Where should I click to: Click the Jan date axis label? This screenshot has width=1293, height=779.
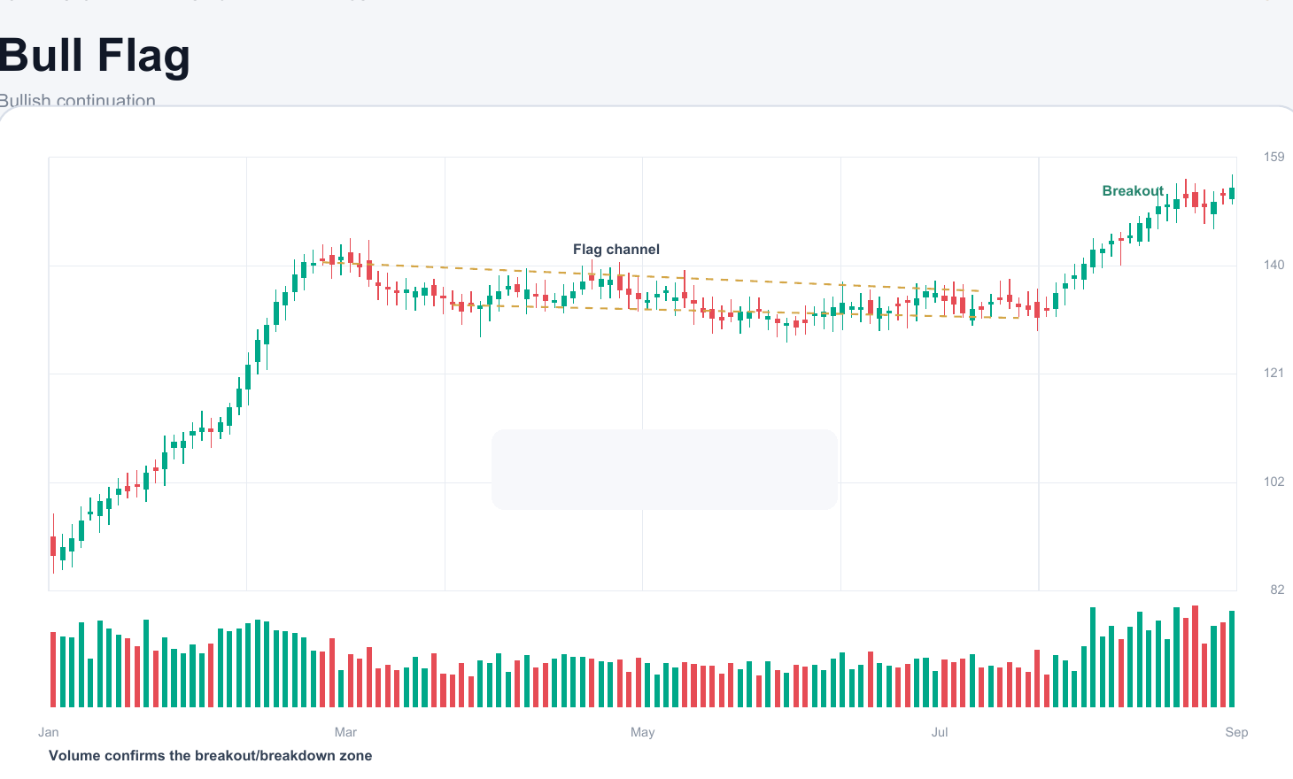point(49,732)
